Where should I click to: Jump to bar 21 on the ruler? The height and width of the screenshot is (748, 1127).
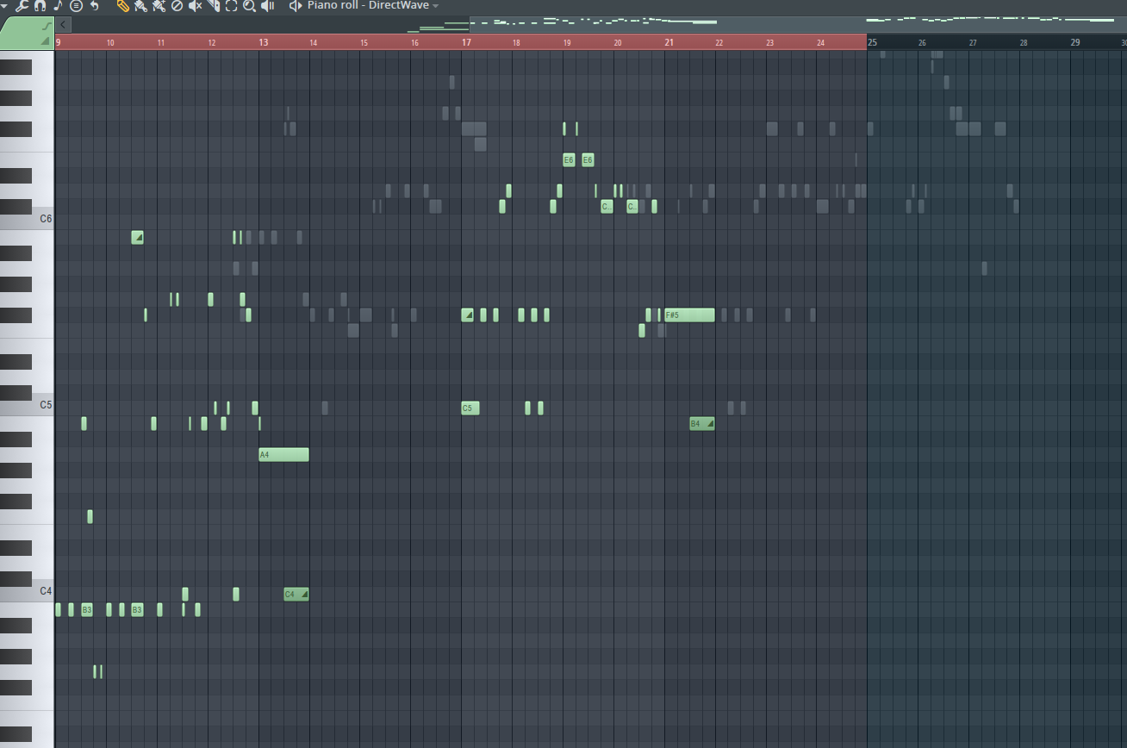click(x=669, y=42)
